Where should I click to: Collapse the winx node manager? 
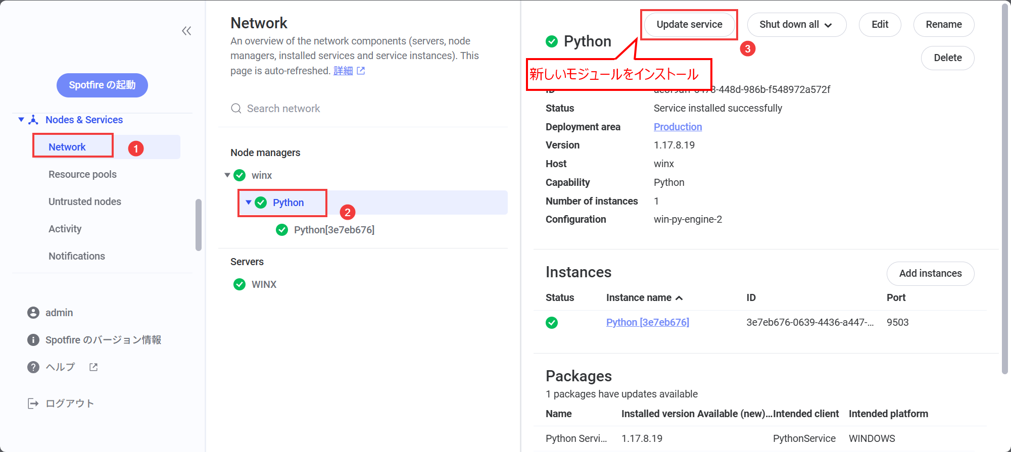227,175
